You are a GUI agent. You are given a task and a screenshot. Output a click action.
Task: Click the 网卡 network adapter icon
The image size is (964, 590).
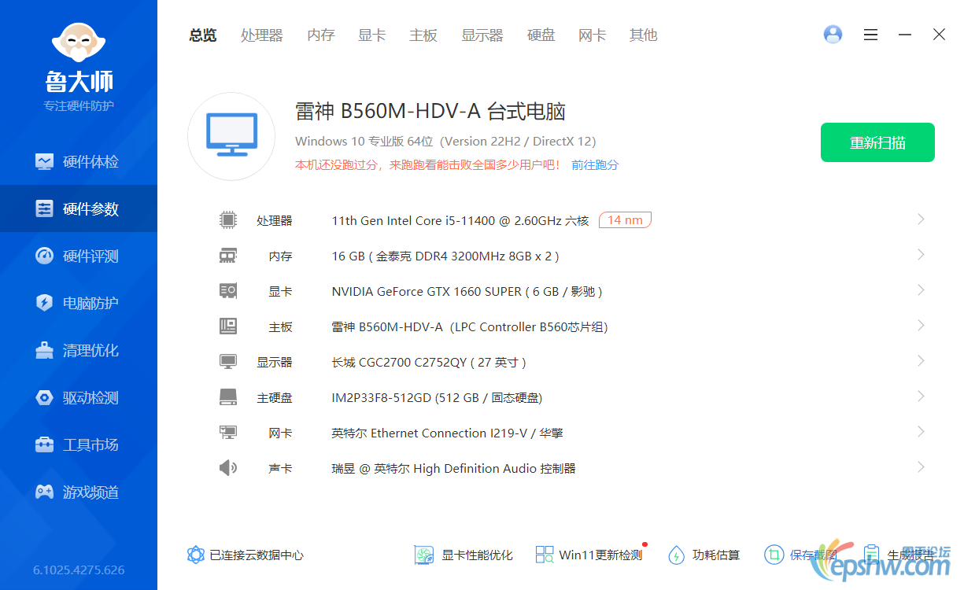tap(228, 433)
